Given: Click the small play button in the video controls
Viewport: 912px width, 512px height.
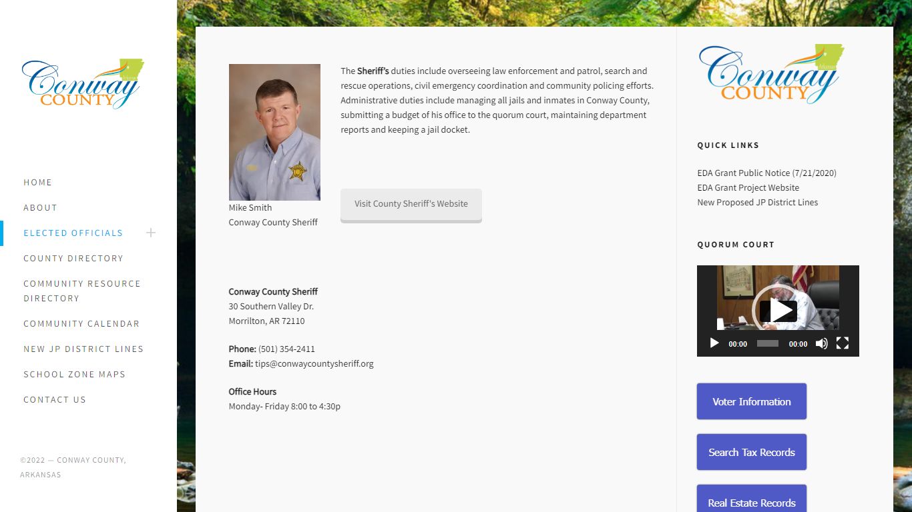Looking at the screenshot, I should point(714,343).
